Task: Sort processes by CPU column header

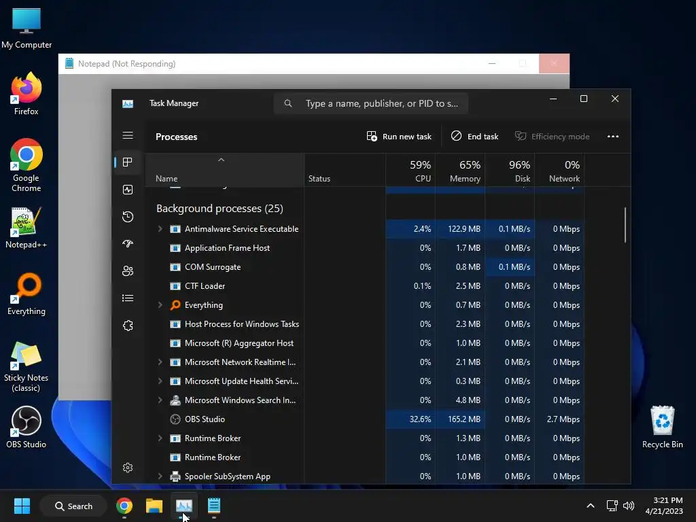Action: [x=411, y=171]
